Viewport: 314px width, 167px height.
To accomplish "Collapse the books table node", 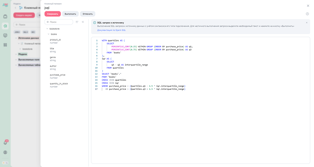I will [48, 34].
